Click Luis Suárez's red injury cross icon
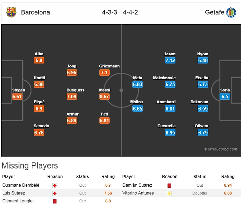 (x=55, y=193)
